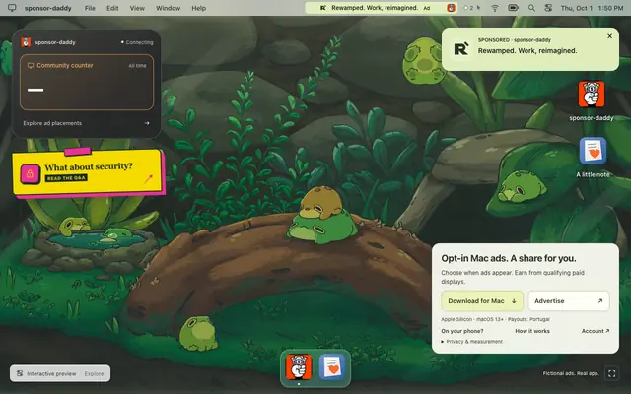Click the Download for Mac button

pyautogui.click(x=482, y=301)
